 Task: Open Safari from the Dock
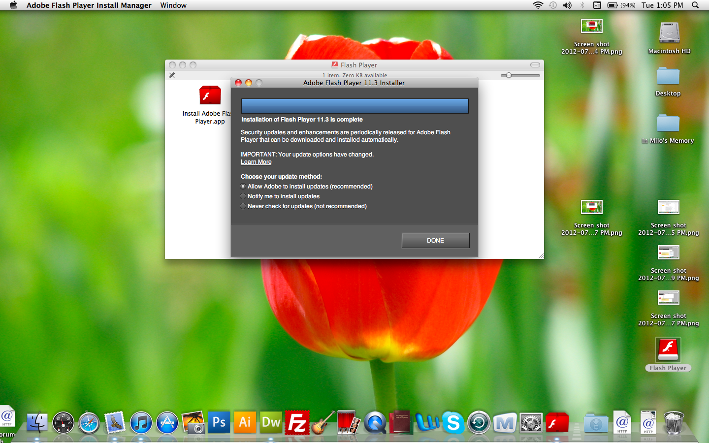[89, 423]
